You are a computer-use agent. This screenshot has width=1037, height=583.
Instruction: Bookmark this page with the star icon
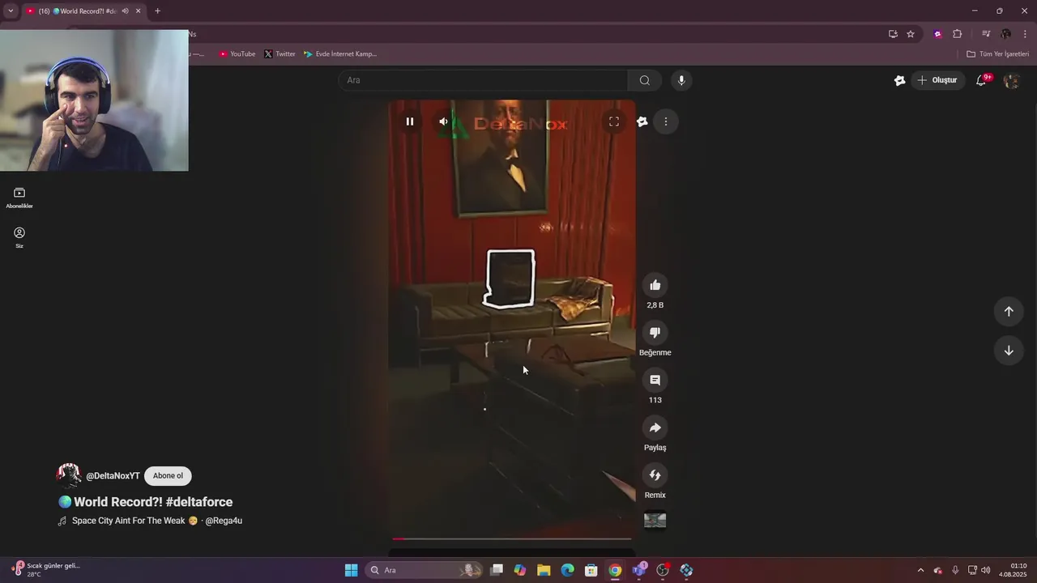tap(911, 34)
